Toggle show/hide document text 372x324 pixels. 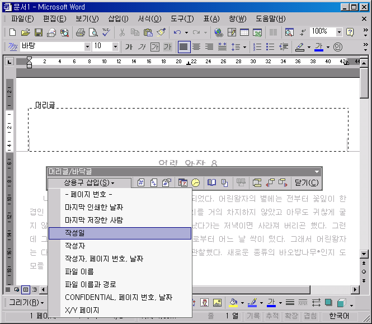(241, 183)
